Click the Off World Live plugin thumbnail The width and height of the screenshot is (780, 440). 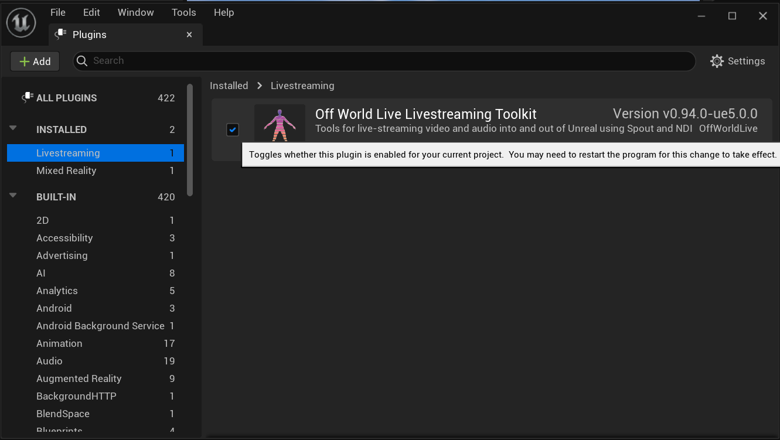(280, 124)
